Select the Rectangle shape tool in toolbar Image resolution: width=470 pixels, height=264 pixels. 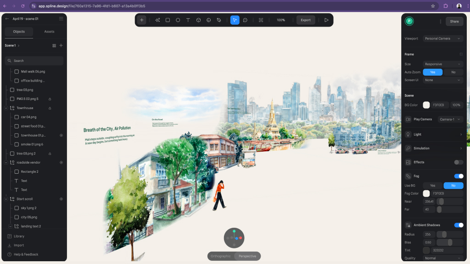[168, 20]
